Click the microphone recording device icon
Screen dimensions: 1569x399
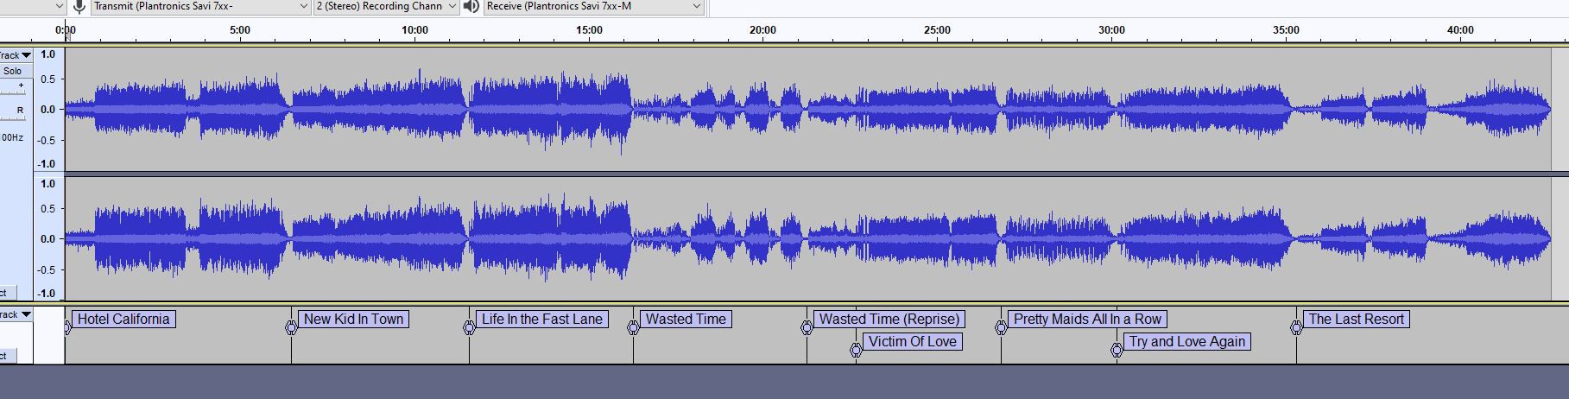79,7
